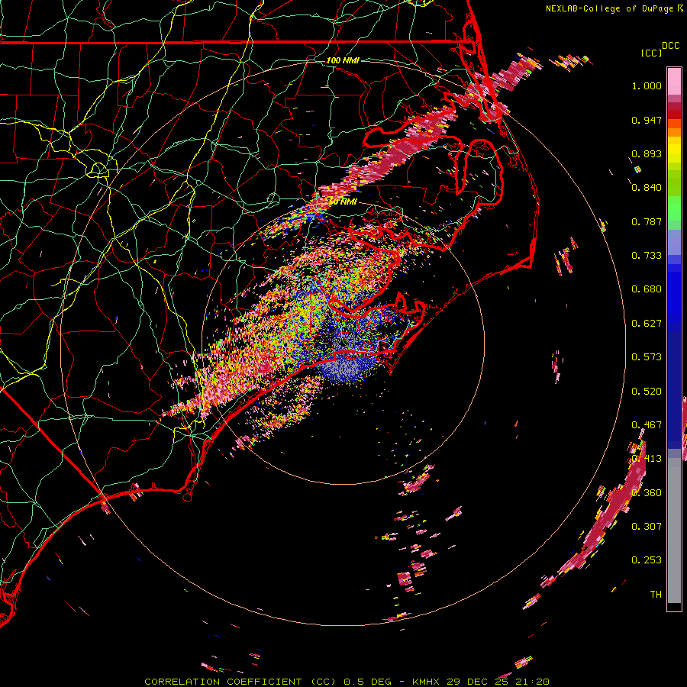Pick the bright green segment of color bar
This screenshot has width=687, height=687.
(x=674, y=208)
